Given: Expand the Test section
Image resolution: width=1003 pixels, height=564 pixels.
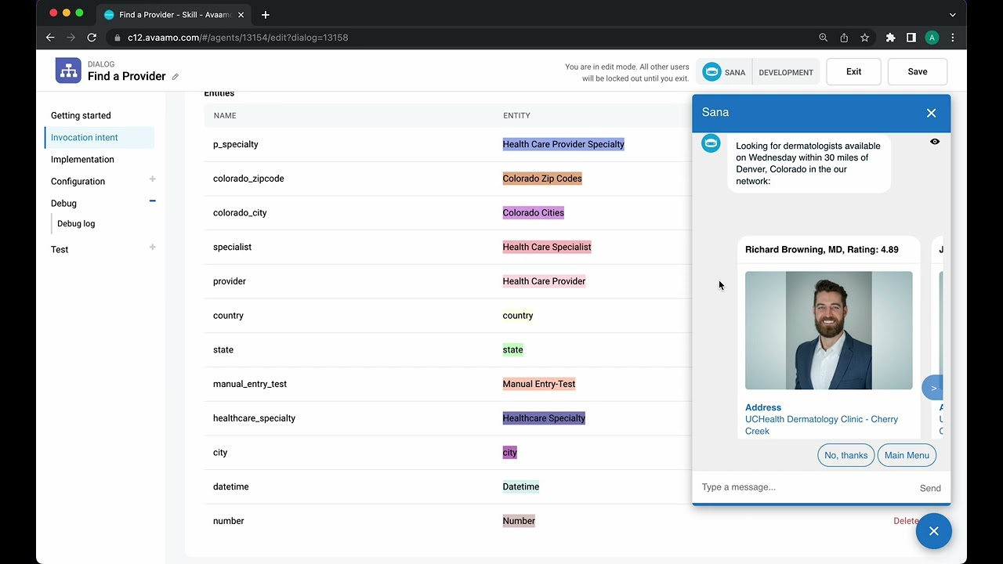Looking at the screenshot, I should [x=152, y=248].
